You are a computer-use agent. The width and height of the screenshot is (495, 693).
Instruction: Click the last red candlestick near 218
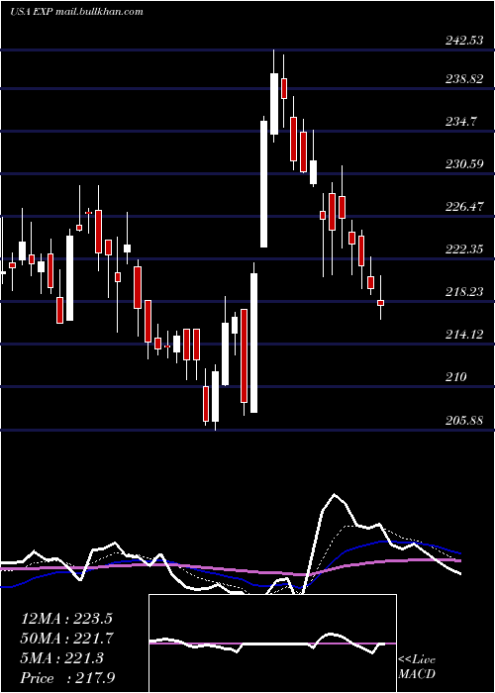tap(380, 303)
